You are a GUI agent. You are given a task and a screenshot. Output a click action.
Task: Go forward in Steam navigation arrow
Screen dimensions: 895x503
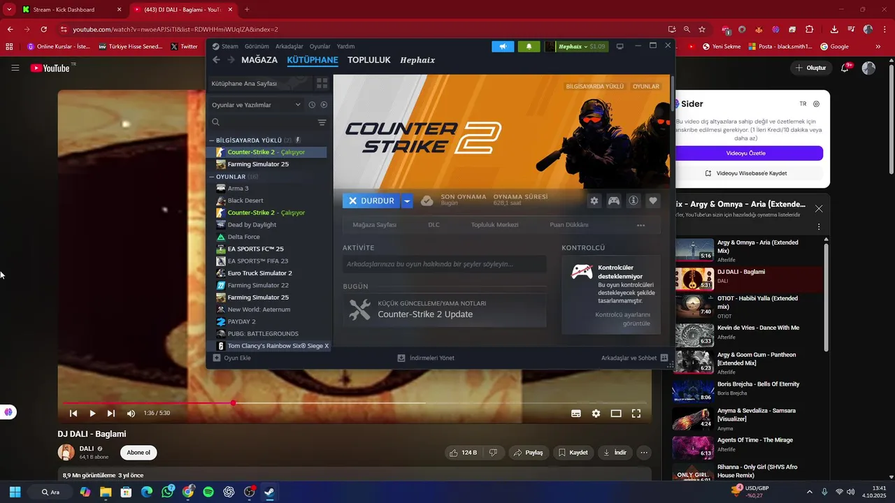(231, 60)
